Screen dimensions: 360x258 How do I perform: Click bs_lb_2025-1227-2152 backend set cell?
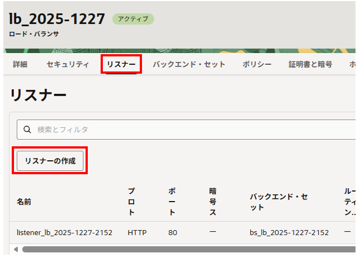pyautogui.click(x=289, y=232)
